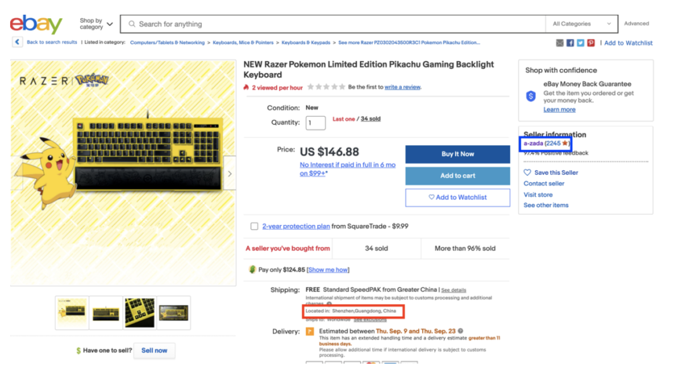
Task: Click the eBay logo
Action: (35, 24)
